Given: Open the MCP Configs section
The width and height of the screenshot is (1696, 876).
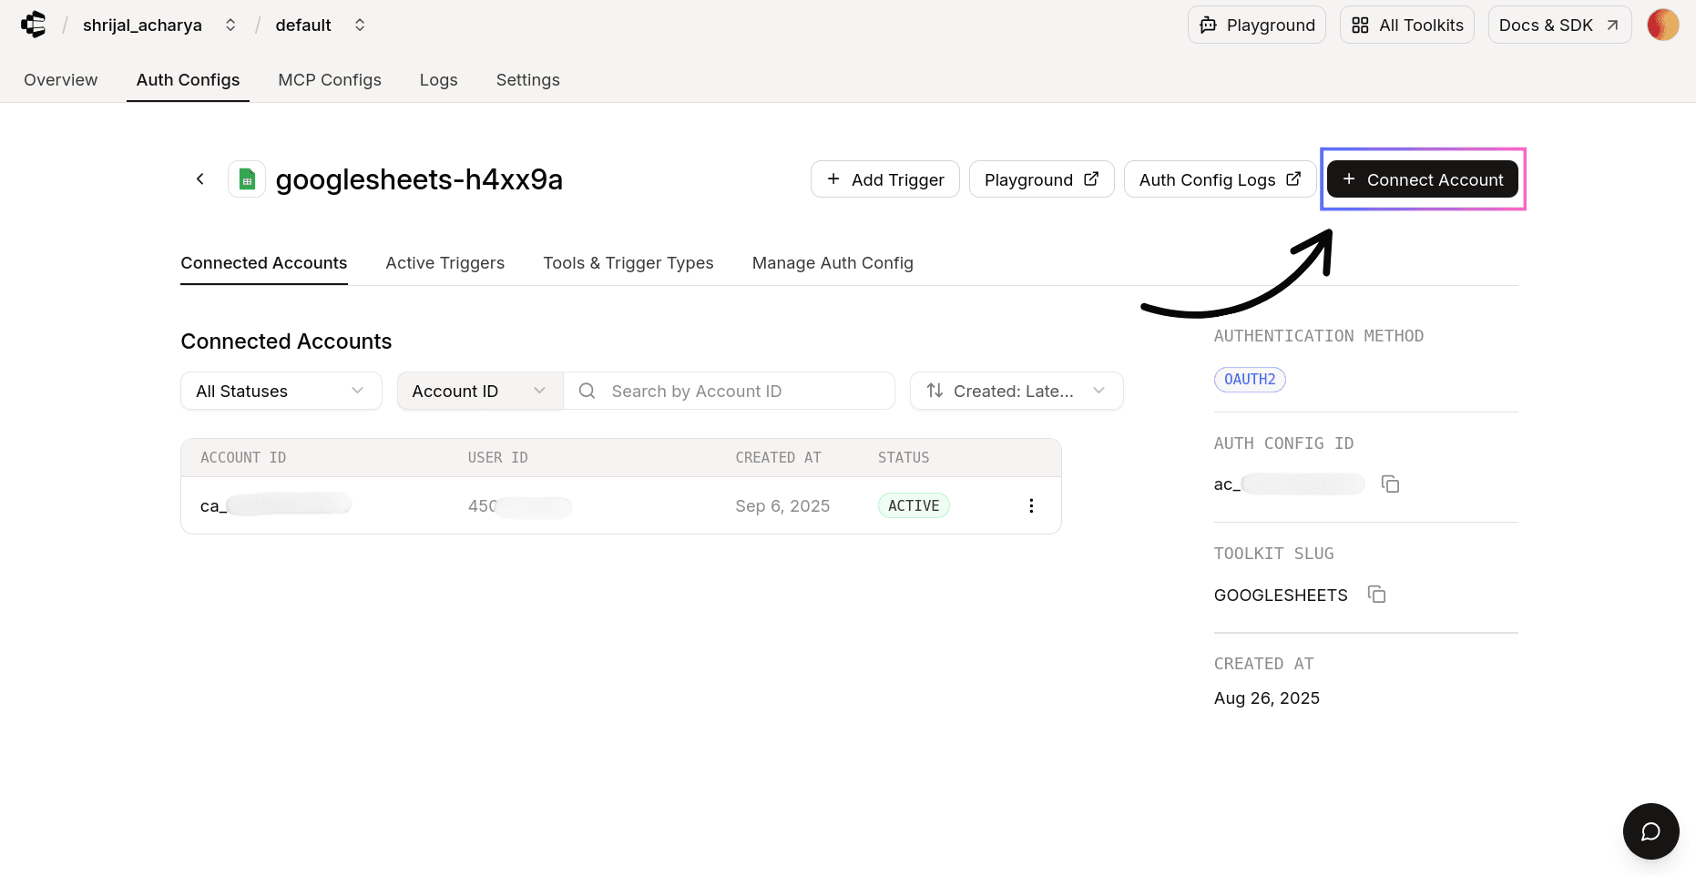Looking at the screenshot, I should pos(330,80).
